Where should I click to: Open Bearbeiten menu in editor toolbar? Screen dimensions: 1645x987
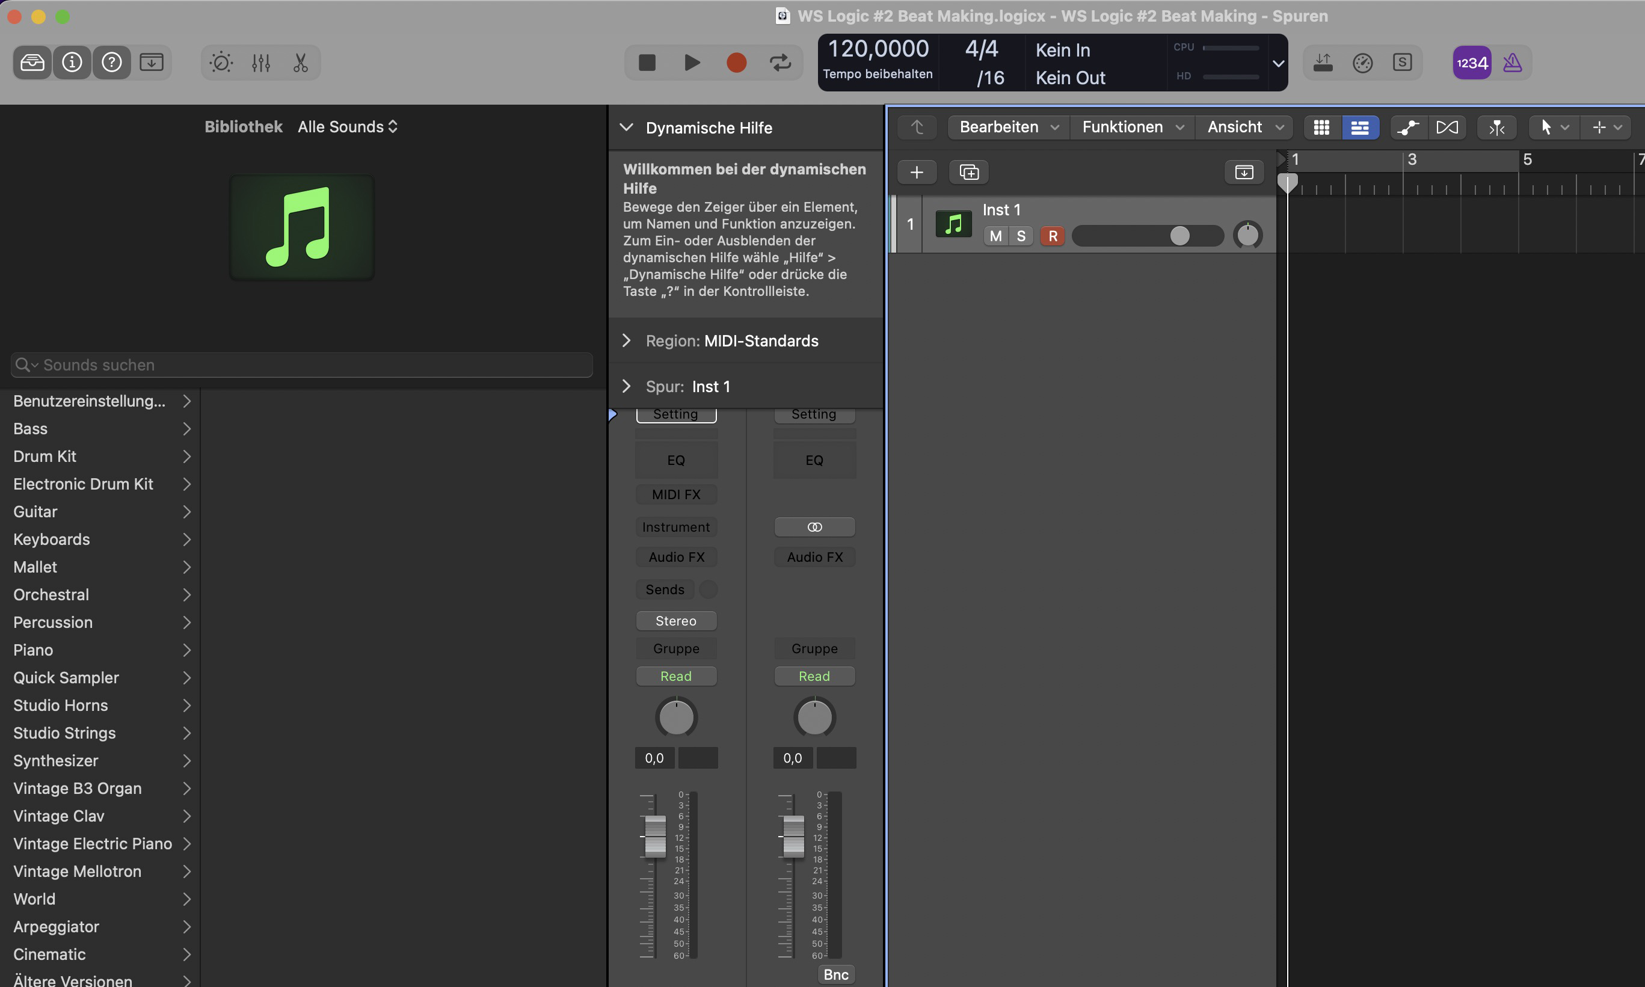(1004, 127)
